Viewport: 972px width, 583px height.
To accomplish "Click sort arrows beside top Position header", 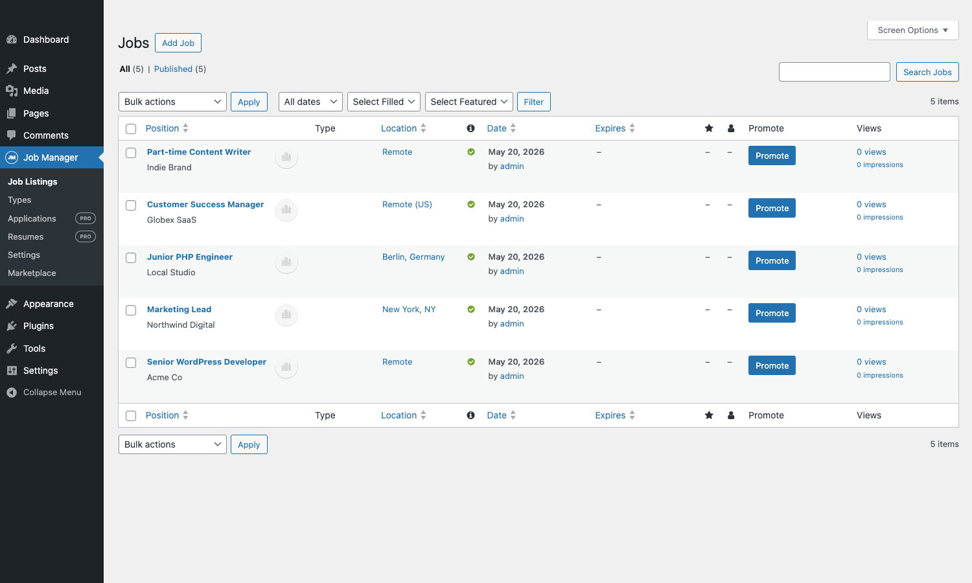I will [x=185, y=128].
